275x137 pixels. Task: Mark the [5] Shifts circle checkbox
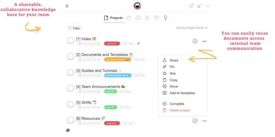[x=70, y=104]
